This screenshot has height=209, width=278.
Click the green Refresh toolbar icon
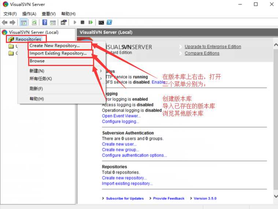tap(34, 22)
